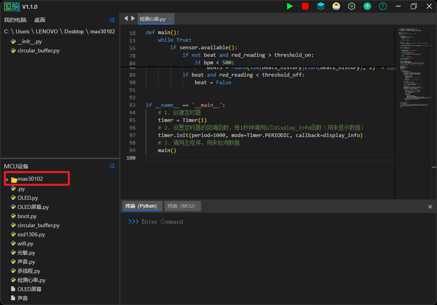437x305 pixels.
Task: Click python icon beside ssd1306.py
Action: click(13, 234)
